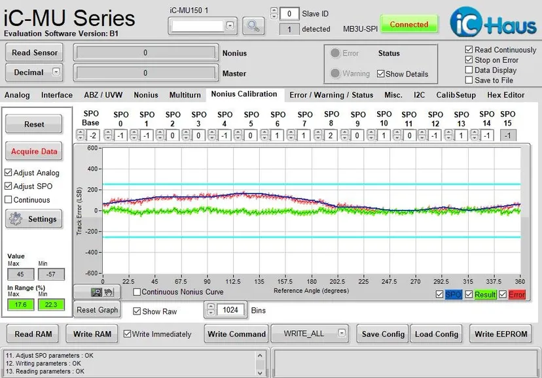Screen dimensions: 542x378
Task: Click the Nonius value progress bar
Action: point(145,52)
